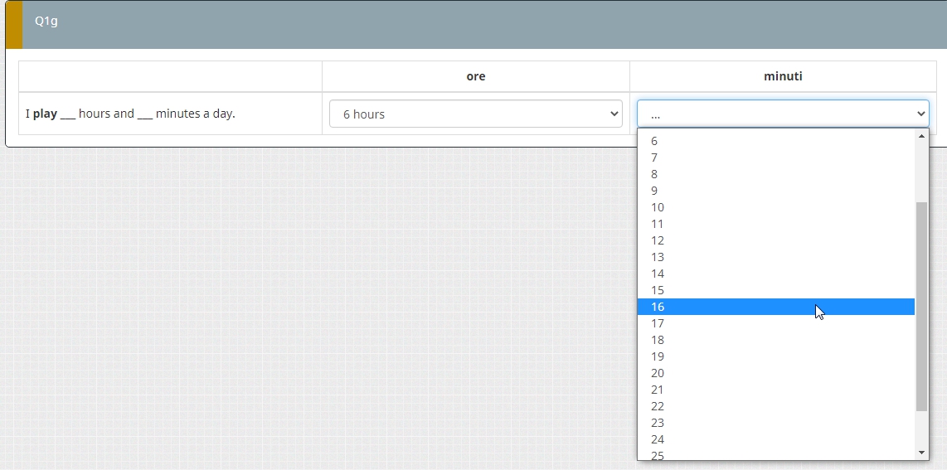This screenshot has width=947, height=470.
Task: Pick 22 in the minutes list
Action: click(775, 406)
